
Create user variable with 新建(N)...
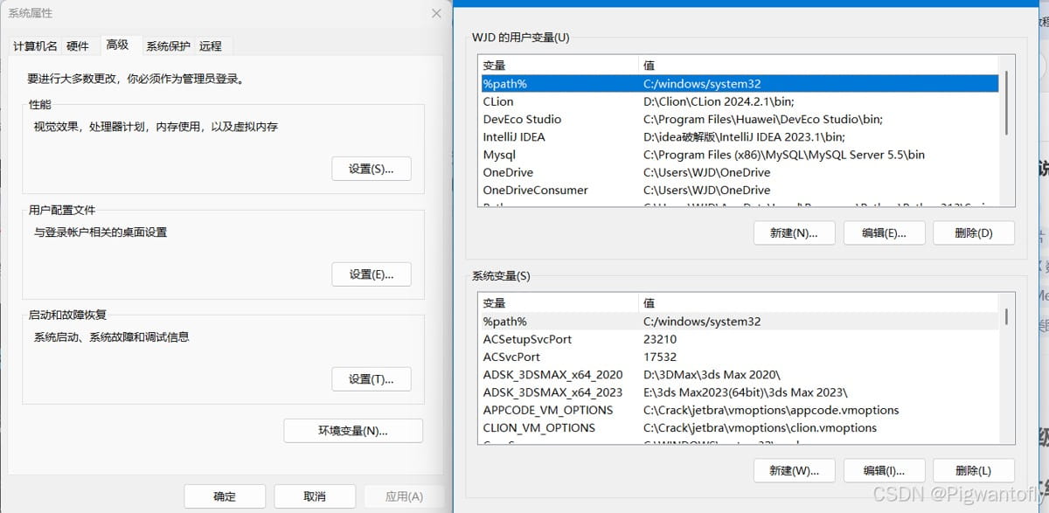[794, 232]
